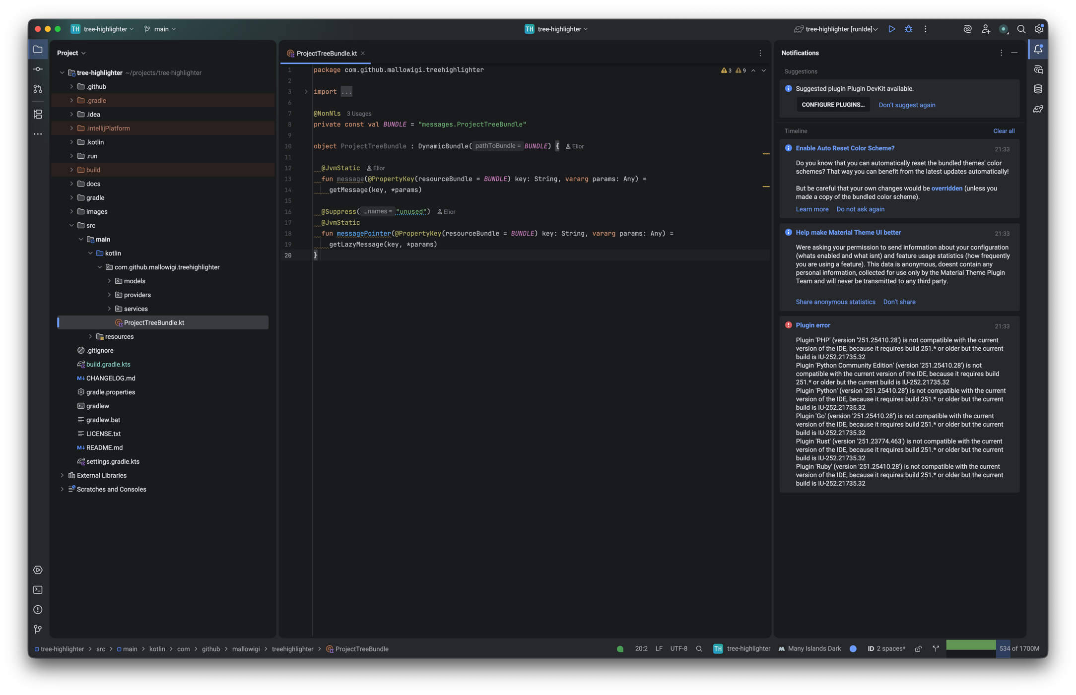Hide the Project tool window
The width and height of the screenshot is (1076, 695).
(x=38, y=49)
